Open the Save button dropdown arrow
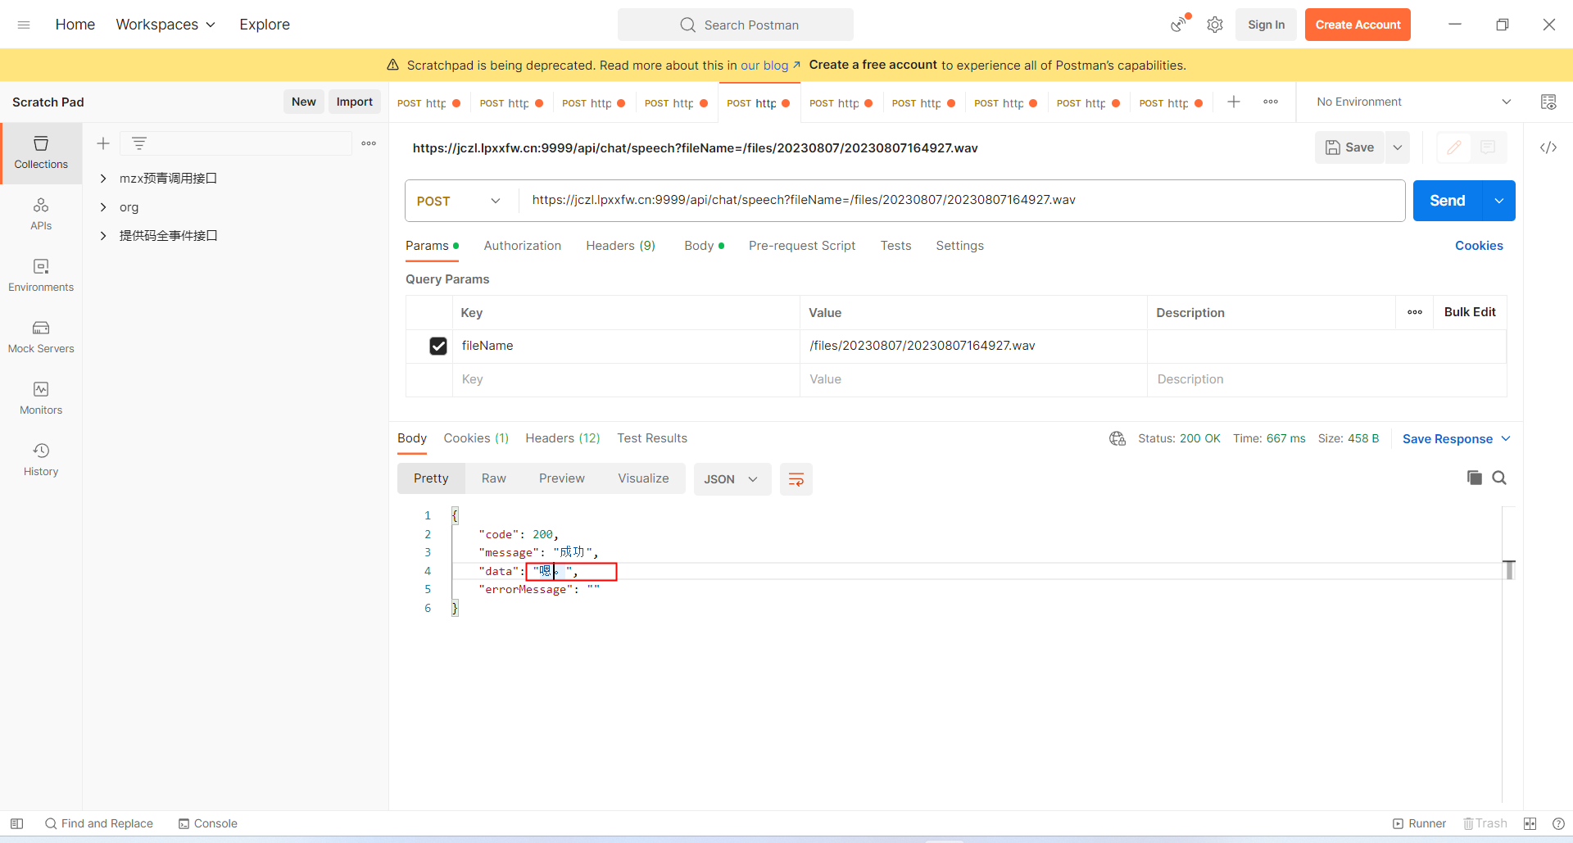The width and height of the screenshot is (1573, 843). coord(1398,147)
